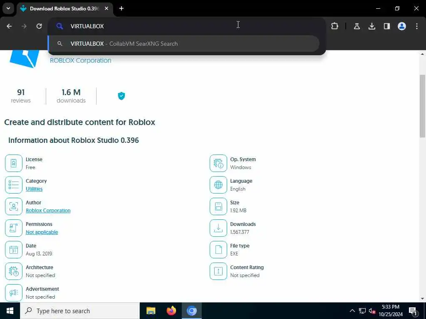This screenshot has height=319, width=426.
Task: Click the 1.92 MB size value
Action: tap(238, 211)
